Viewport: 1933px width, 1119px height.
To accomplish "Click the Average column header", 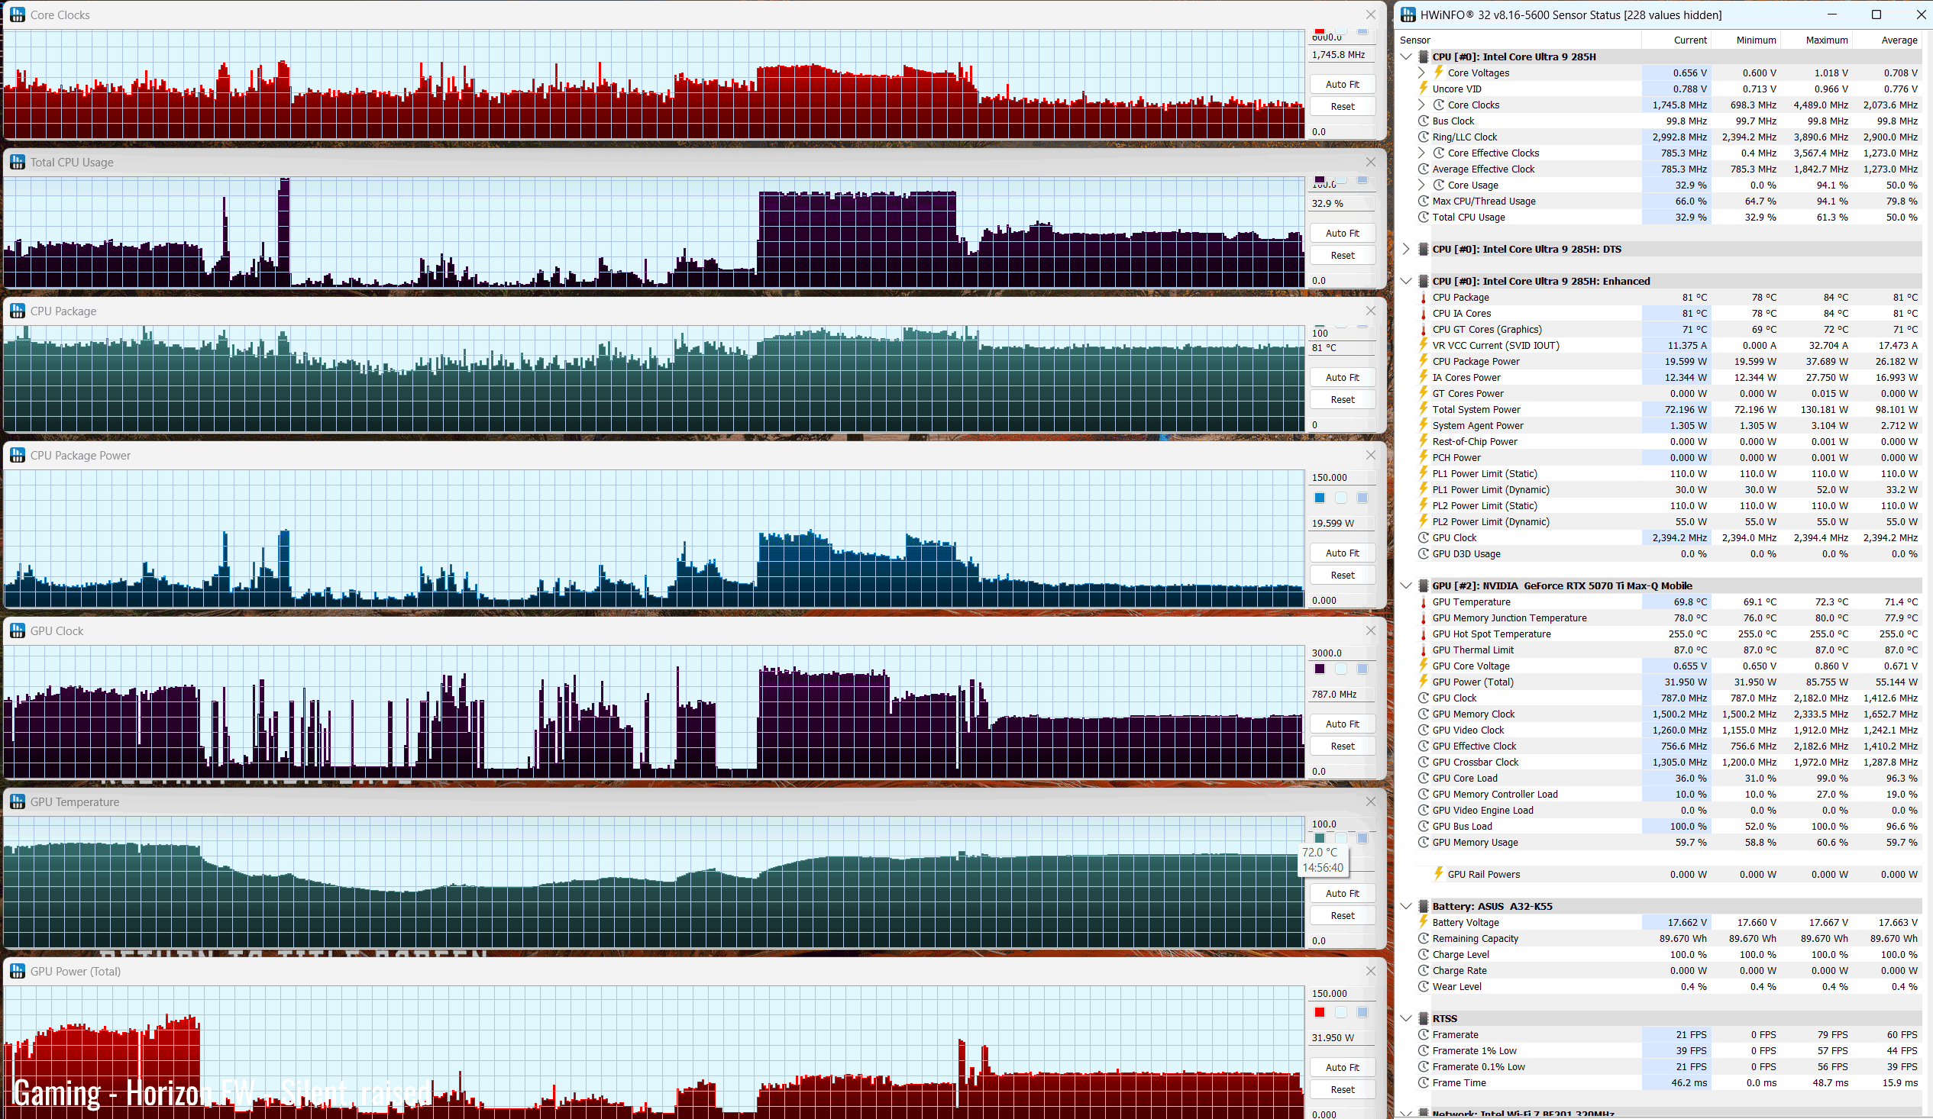I will point(1888,40).
